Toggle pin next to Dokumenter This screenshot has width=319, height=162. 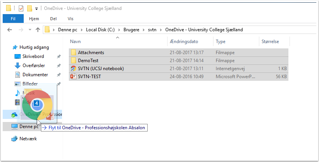(59, 75)
